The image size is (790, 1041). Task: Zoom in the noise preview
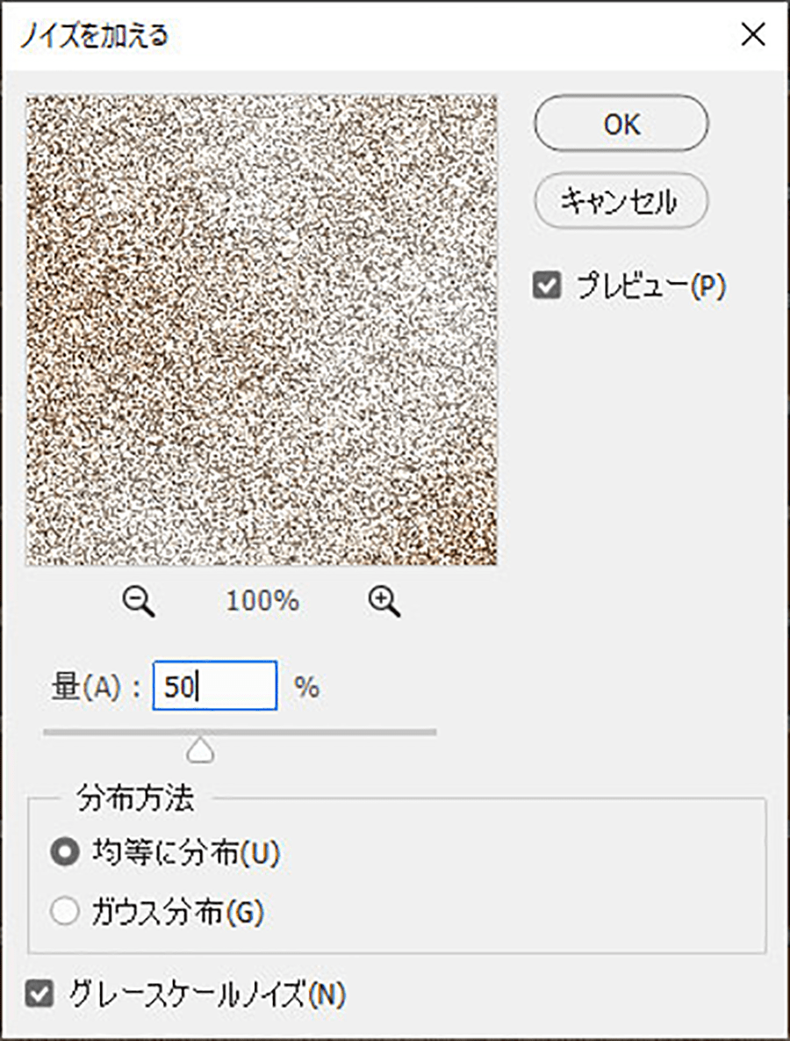pos(384,602)
